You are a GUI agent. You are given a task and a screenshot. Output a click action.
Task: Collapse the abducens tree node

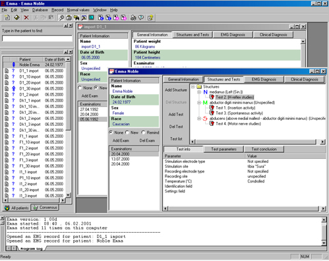tap(199, 119)
